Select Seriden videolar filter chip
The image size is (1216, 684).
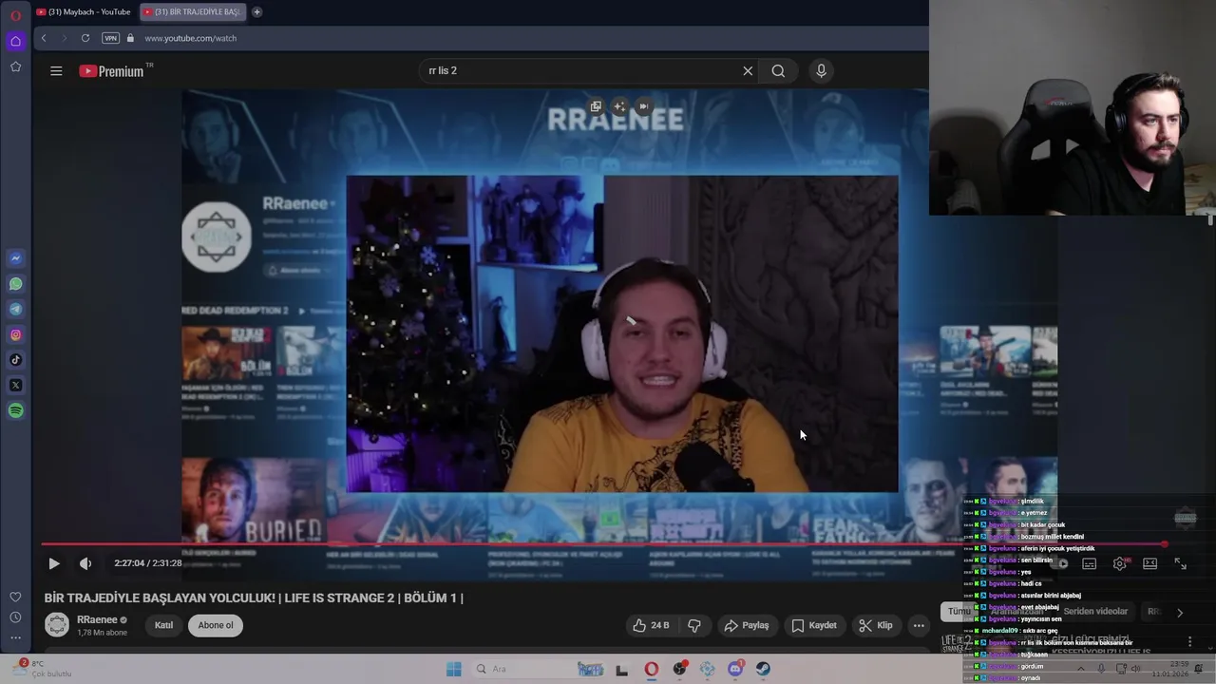click(x=1095, y=612)
